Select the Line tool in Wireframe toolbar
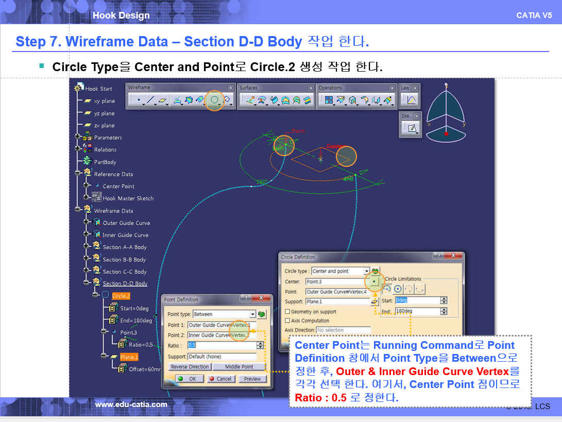The height and width of the screenshot is (422, 562). [150, 100]
